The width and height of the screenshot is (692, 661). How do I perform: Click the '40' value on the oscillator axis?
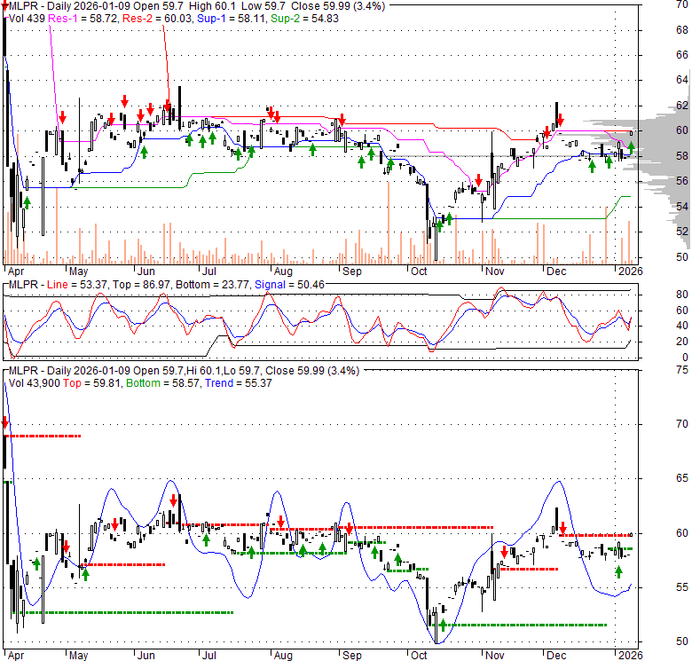pyautogui.click(x=682, y=326)
